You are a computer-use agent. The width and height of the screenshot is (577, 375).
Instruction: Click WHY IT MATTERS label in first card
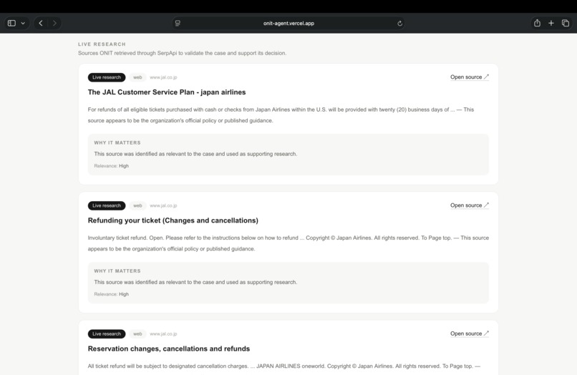[x=117, y=143]
